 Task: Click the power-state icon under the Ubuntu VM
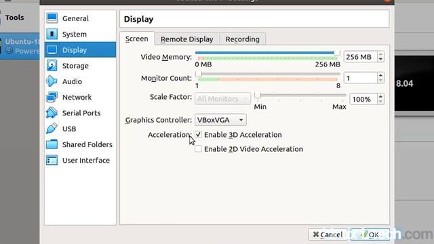9,50
